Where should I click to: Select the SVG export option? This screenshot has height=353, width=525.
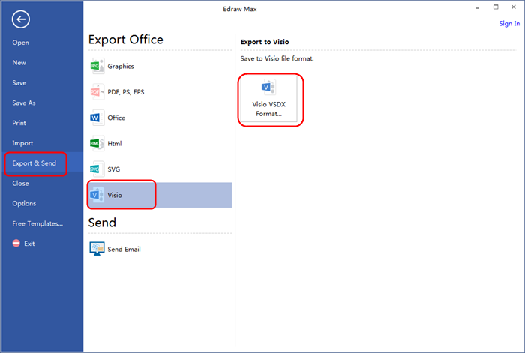pos(114,169)
